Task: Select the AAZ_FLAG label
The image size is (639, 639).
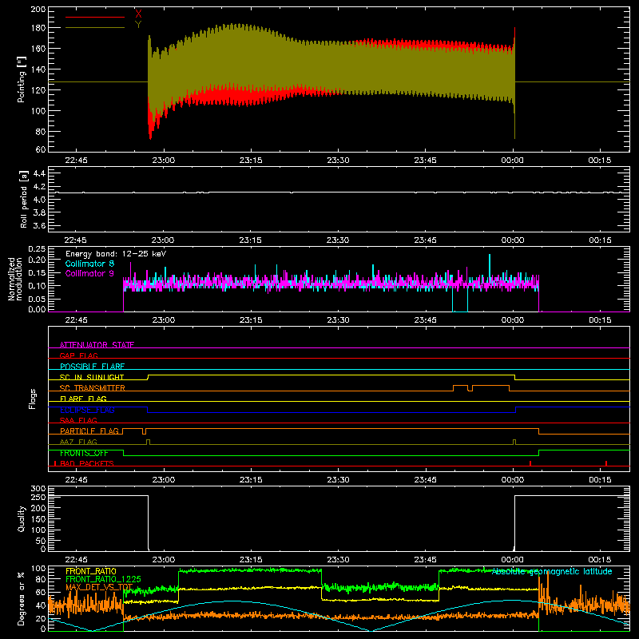Action: [78, 442]
